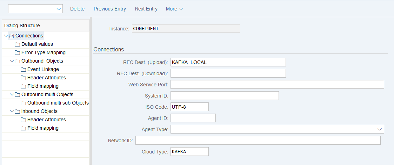The width and height of the screenshot is (394, 165).
Task: Open the More menu
Action: tap(174, 9)
